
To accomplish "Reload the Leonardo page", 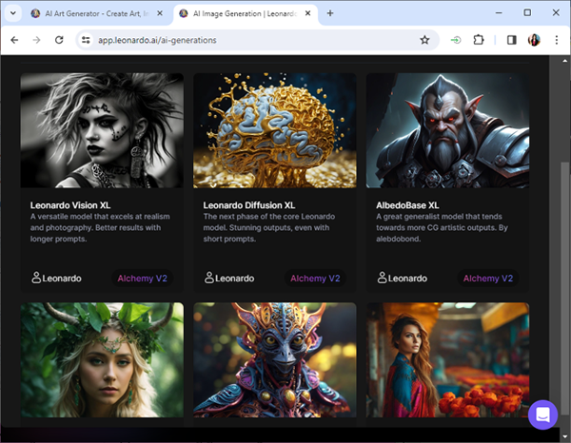I will 59,40.
